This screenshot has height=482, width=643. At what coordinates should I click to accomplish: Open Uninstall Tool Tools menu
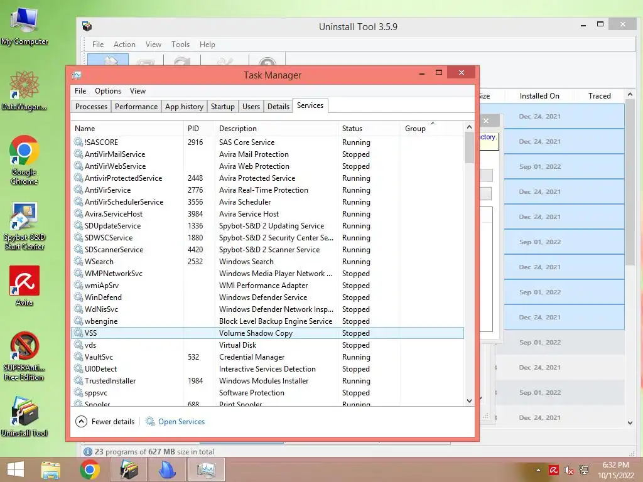click(180, 45)
